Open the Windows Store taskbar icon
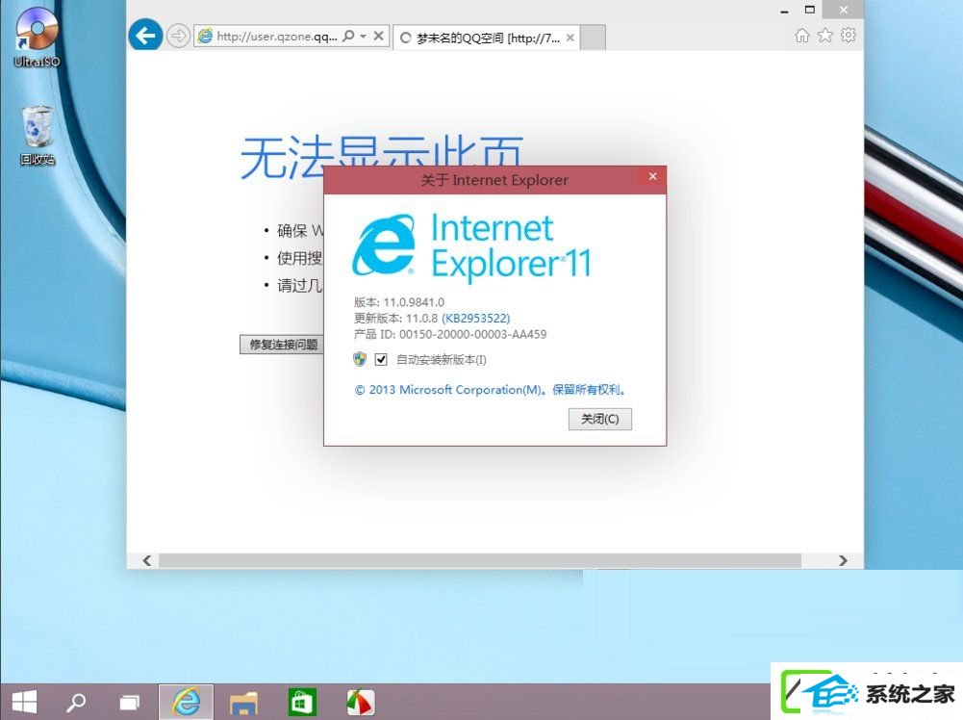The height and width of the screenshot is (720, 963). [x=301, y=702]
